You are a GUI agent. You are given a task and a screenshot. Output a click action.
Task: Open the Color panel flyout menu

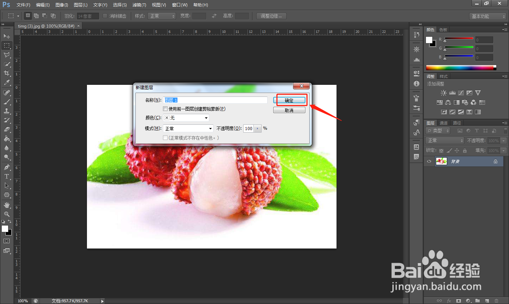pos(505,30)
